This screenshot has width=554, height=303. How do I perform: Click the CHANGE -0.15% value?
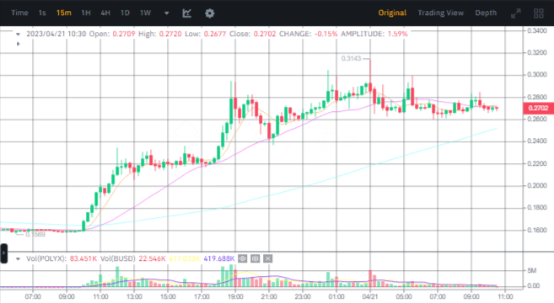pos(325,34)
